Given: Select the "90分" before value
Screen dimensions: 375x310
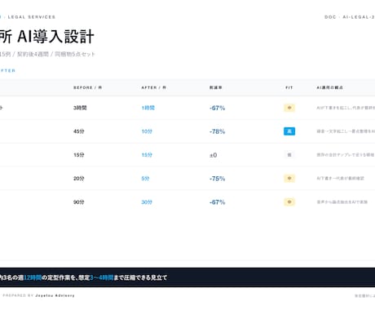Looking at the screenshot, I should click(x=79, y=202).
